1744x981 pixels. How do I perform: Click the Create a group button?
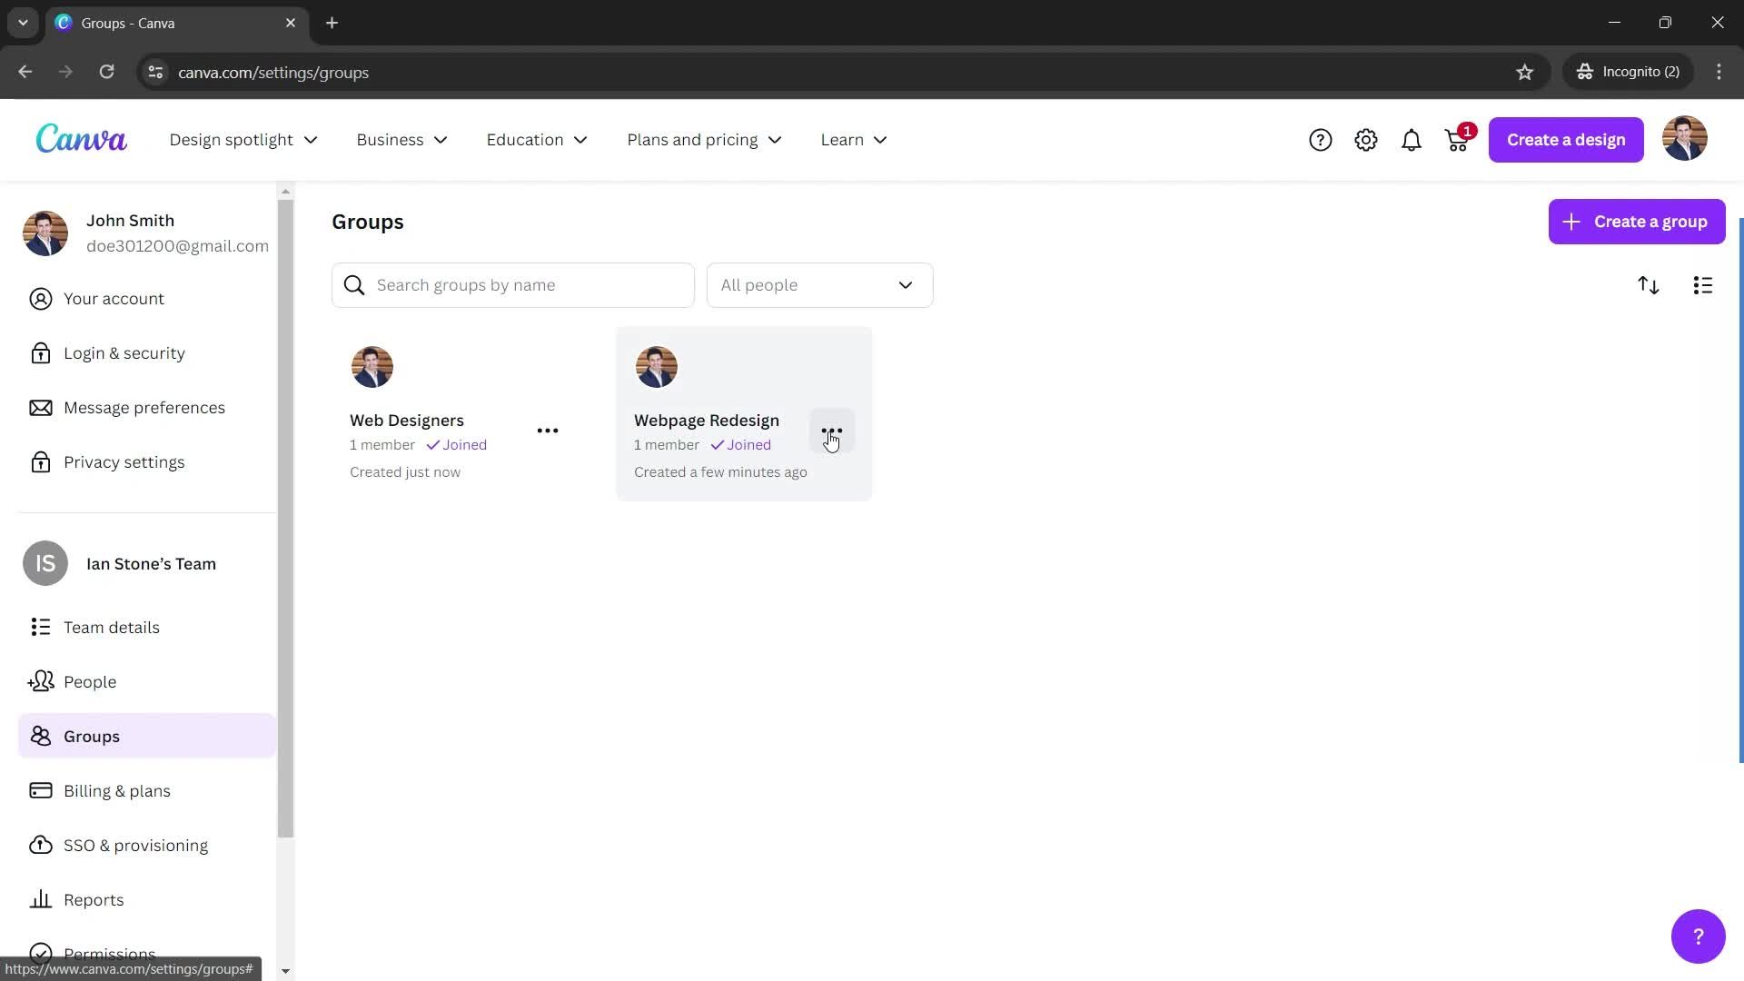tap(1636, 222)
